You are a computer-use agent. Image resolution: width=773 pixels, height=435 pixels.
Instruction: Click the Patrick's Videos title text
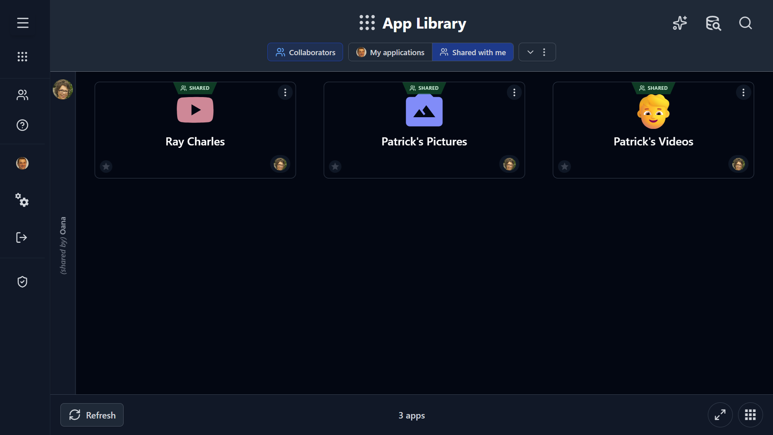click(x=653, y=142)
